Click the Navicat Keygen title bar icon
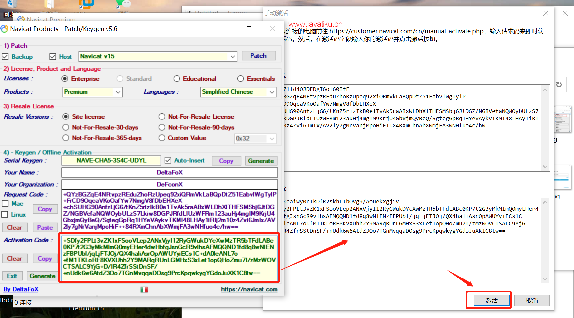 pyautogui.click(x=4, y=29)
